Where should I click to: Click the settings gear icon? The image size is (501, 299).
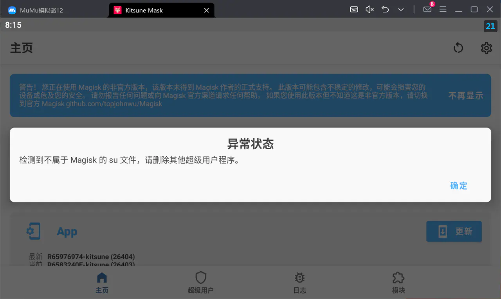coord(487,48)
